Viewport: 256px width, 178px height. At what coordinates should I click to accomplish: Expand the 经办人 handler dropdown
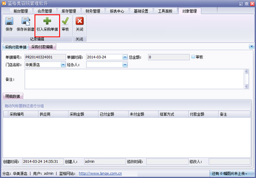[125, 65]
